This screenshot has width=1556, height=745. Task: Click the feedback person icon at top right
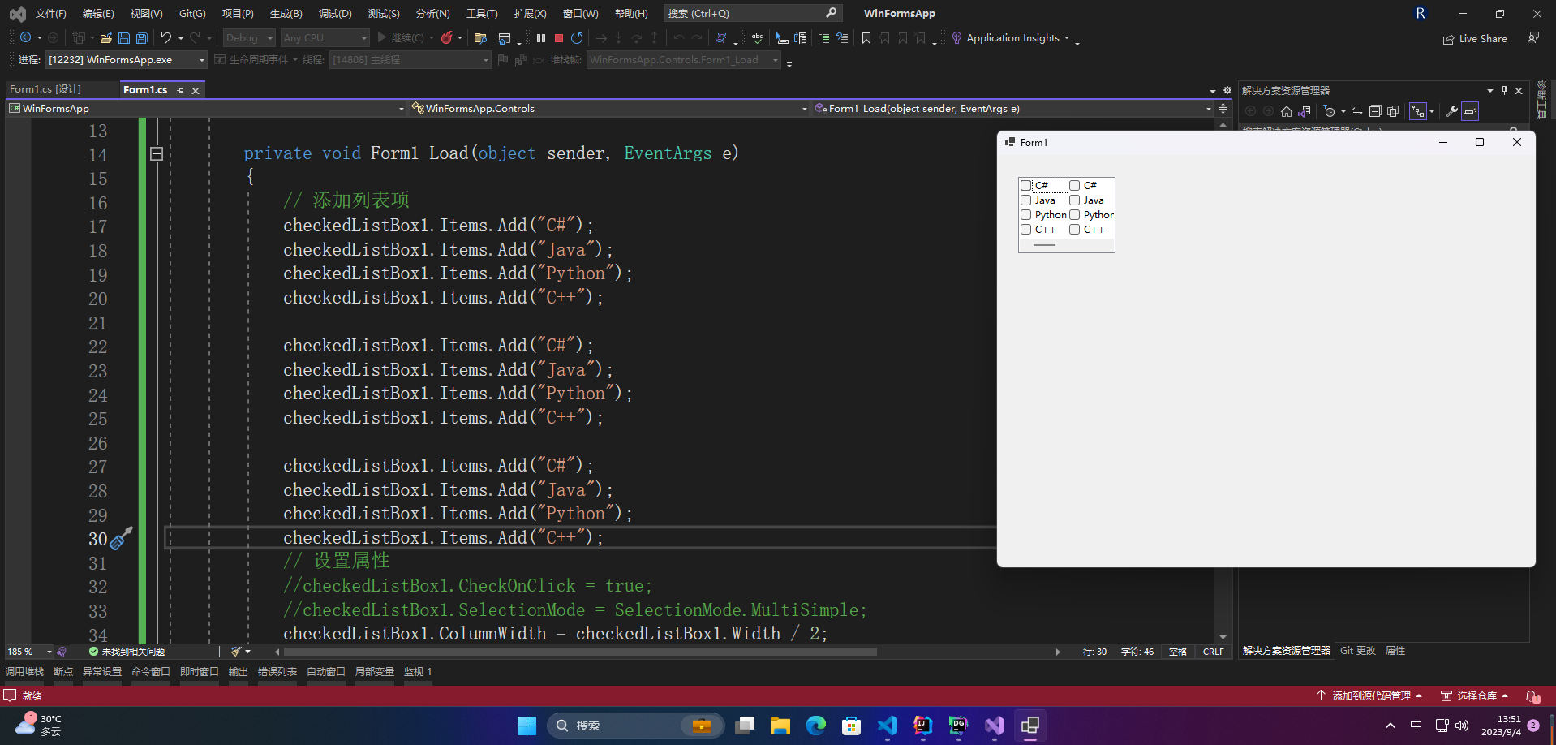click(1533, 38)
